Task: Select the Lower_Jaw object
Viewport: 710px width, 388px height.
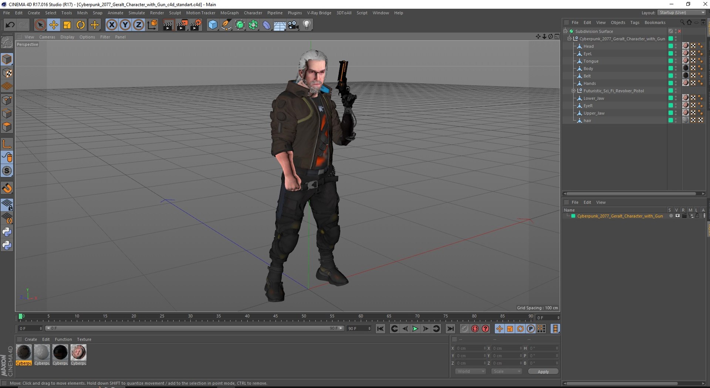Action: (594, 99)
